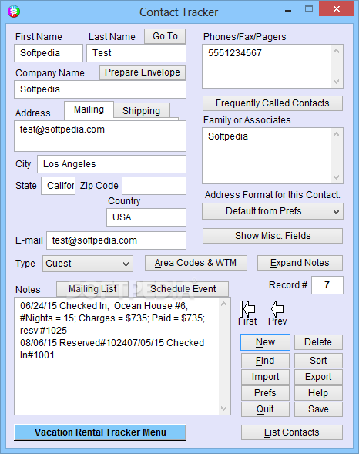Switch to the Mailing address tab
The height and width of the screenshot is (454, 359).
89,109
